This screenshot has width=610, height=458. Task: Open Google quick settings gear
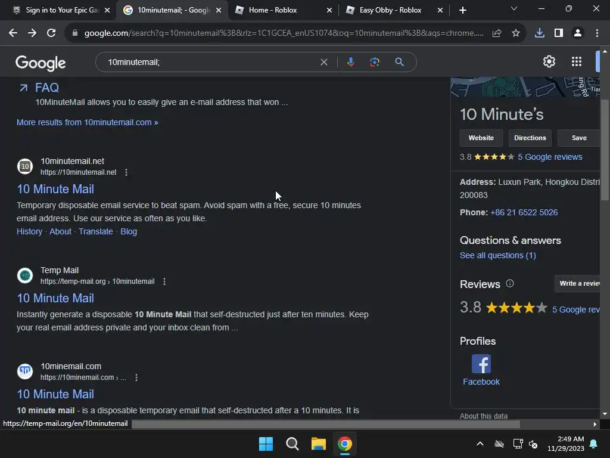549,61
